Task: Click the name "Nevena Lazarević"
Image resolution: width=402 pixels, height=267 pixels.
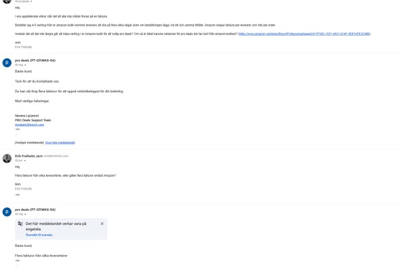Action: (27, 116)
